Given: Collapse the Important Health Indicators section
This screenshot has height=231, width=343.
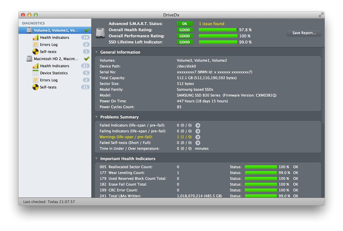Looking at the screenshot, I should (97, 159).
